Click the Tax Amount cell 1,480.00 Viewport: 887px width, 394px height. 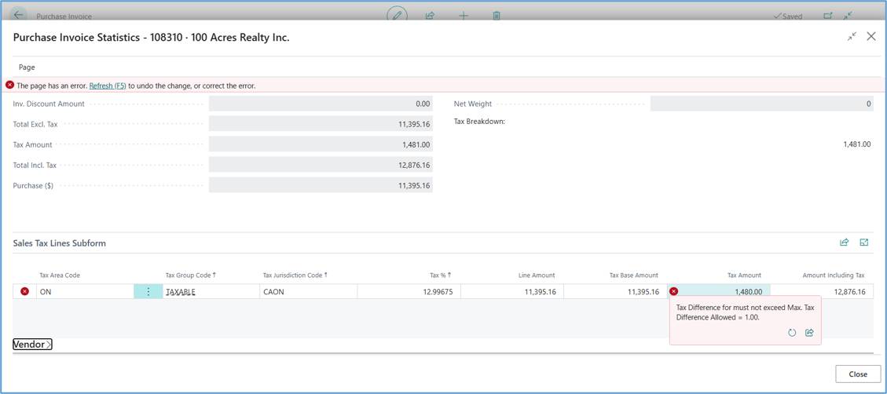(x=719, y=292)
